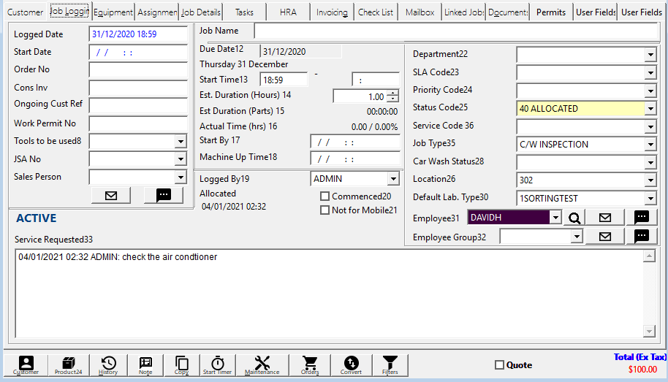
Task: Expand the Status Code25 dropdown
Action: click(x=650, y=109)
